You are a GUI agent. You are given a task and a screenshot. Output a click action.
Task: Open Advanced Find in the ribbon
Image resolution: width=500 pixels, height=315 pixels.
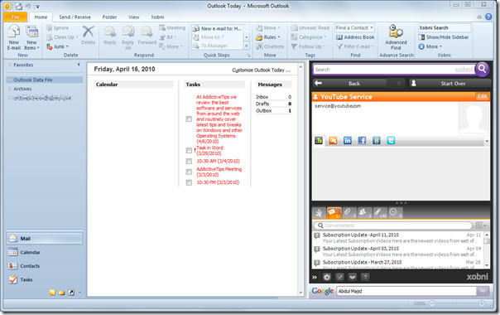click(x=396, y=37)
